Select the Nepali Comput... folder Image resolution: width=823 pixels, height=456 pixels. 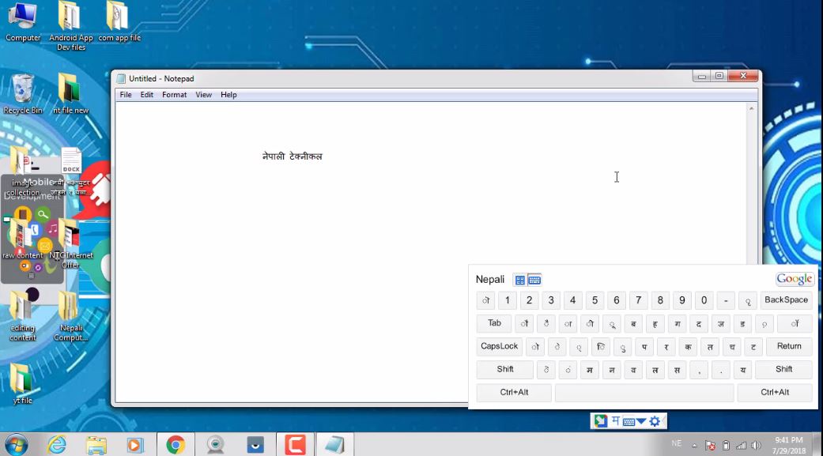click(70, 315)
